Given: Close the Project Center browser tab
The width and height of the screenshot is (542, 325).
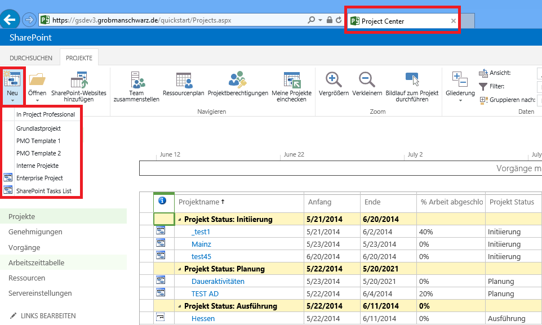Looking at the screenshot, I should tap(453, 21).
